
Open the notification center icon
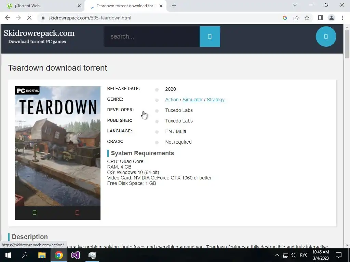click(x=339, y=255)
